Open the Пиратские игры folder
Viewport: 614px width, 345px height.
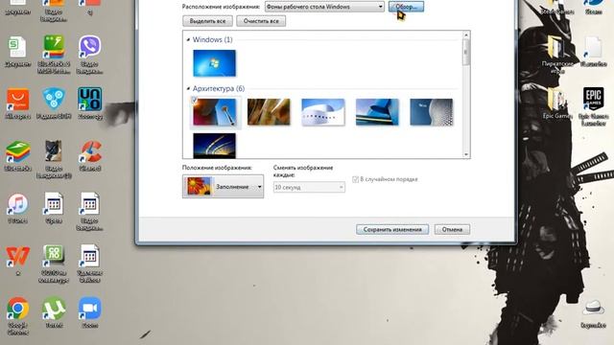pyautogui.click(x=556, y=47)
